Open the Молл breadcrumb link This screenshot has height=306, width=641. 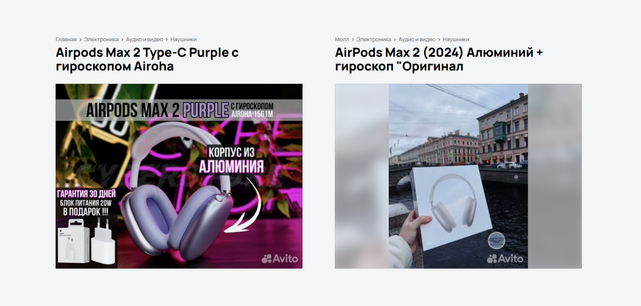click(x=342, y=39)
